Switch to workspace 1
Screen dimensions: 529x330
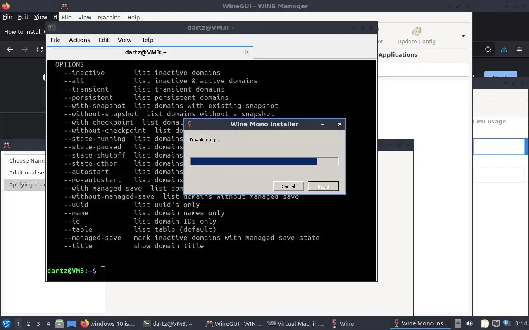click(18, 324)
